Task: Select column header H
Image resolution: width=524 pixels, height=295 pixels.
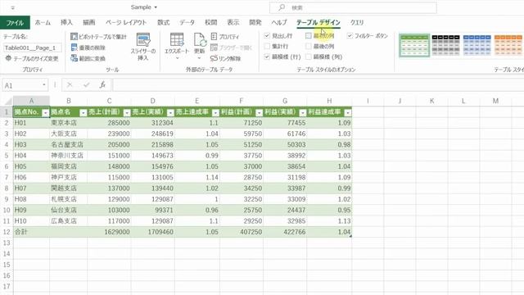Action: coord(329,101)
